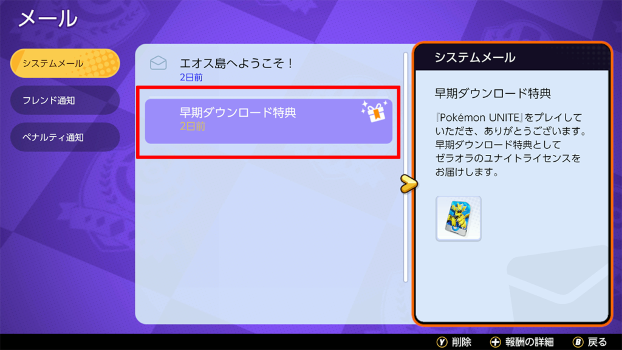Viewport: 622px width, 350px height.
Task: Open the エオス島へようこそ！ mail entry
Action: click(268, 68)
